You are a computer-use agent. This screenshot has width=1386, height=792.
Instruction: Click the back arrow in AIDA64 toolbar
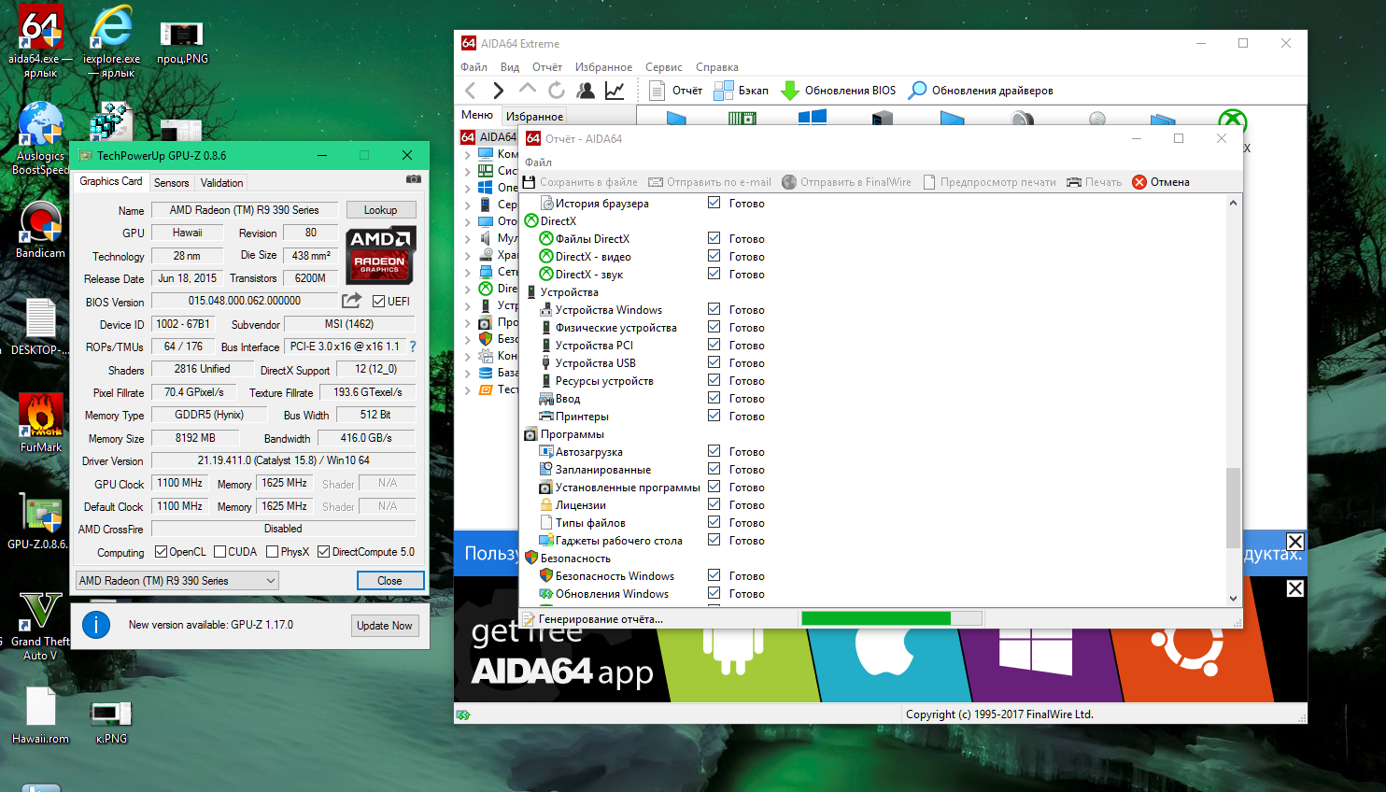tap(471, 91)
